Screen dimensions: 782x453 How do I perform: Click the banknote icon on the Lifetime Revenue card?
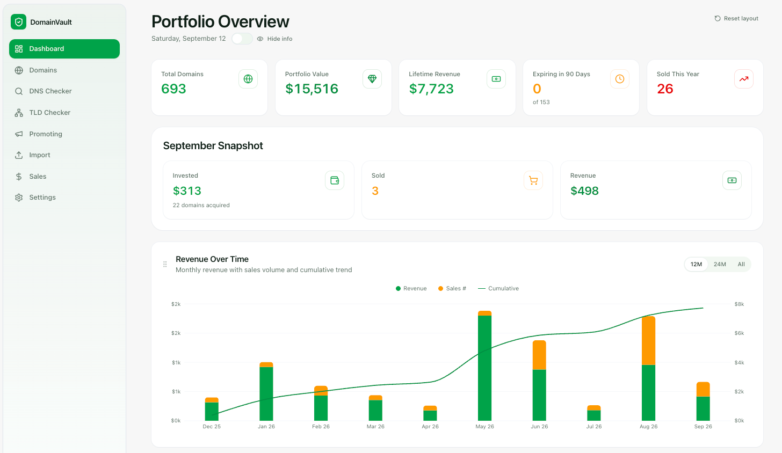[x=496, y=79]
